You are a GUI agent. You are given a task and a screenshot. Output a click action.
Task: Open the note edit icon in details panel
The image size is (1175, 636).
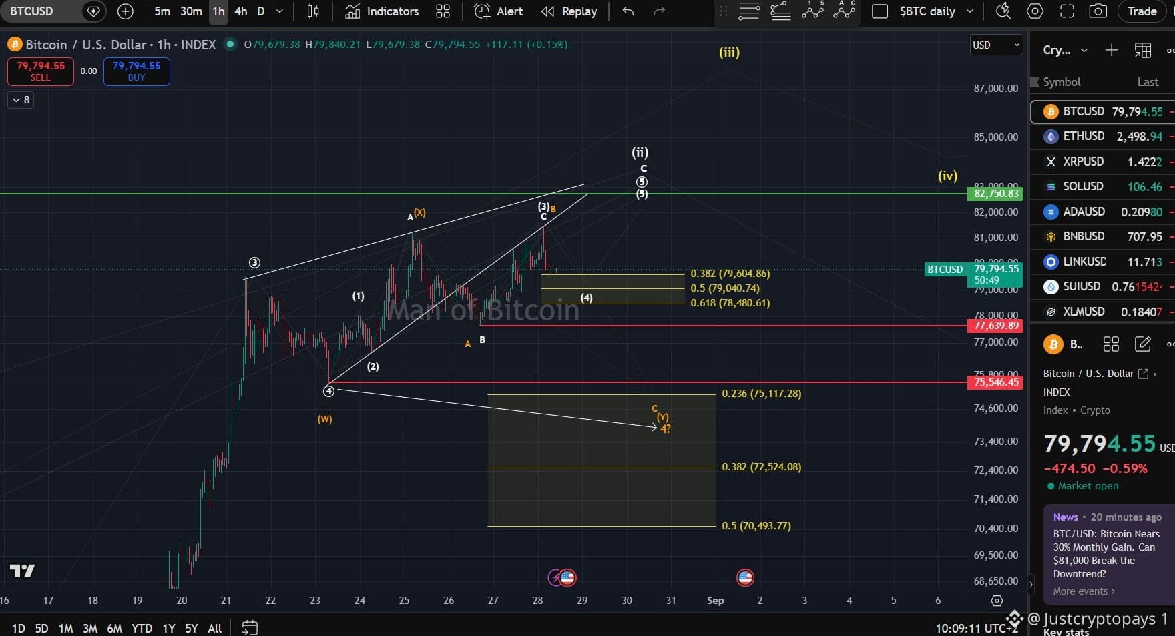coord(1142,344)
